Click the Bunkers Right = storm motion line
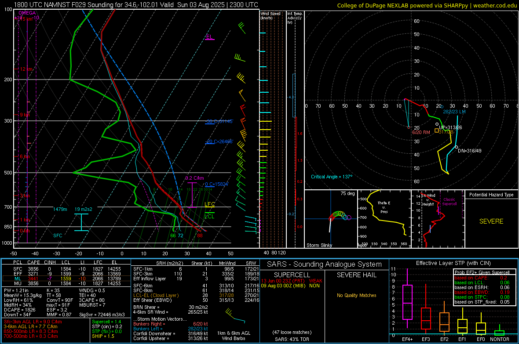 point(171,324)
